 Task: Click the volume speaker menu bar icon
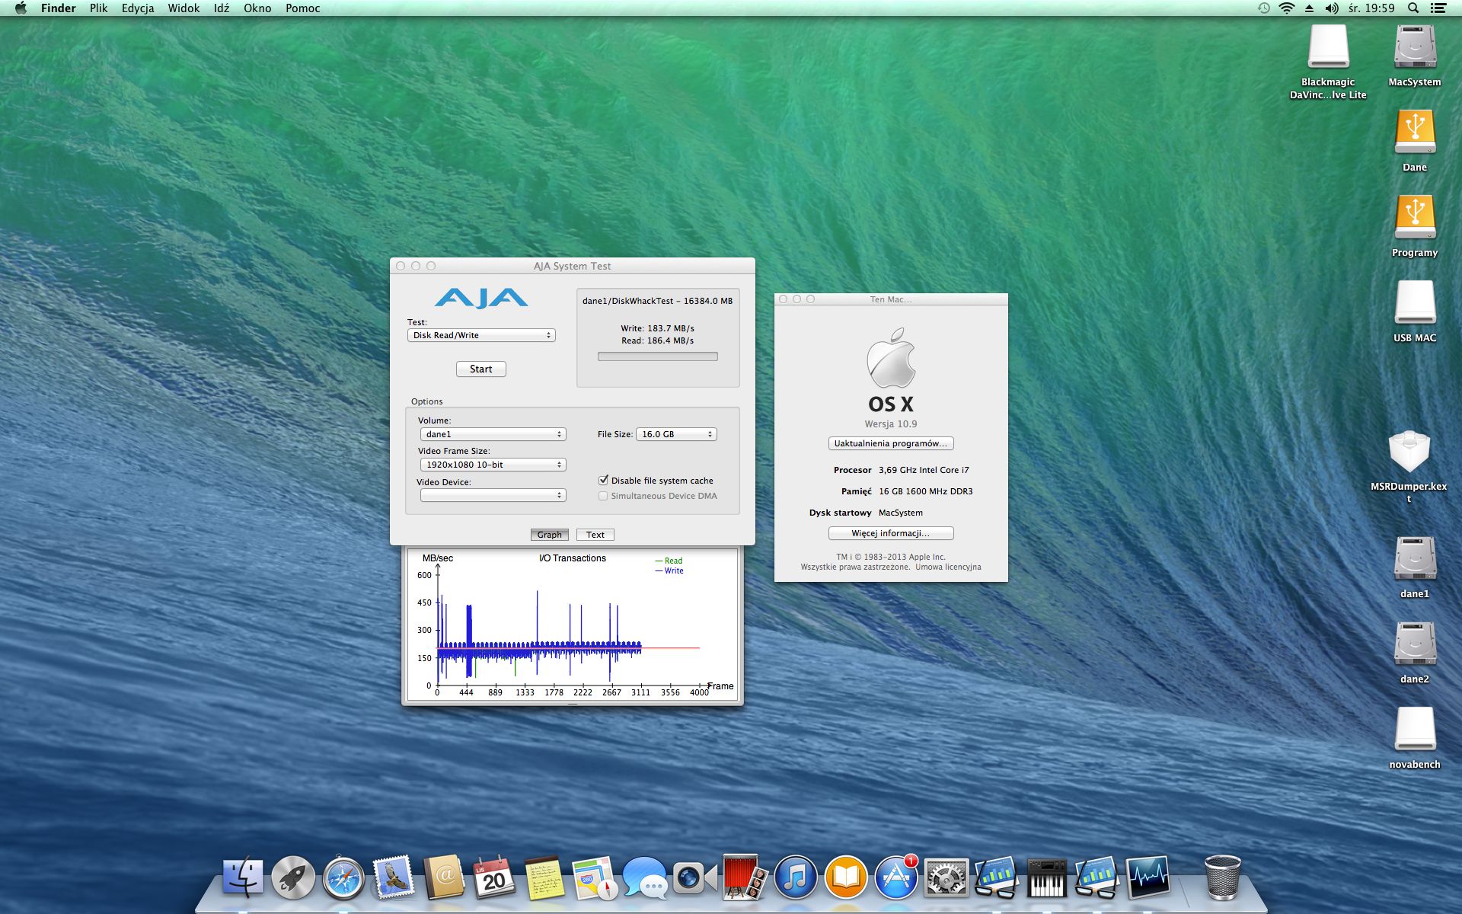[1332, 8]
